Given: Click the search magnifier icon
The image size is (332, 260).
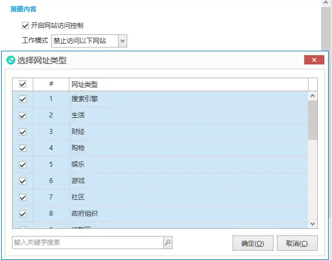Looking at the screenshot, I should pyautogui.click(x=168, y=243).
